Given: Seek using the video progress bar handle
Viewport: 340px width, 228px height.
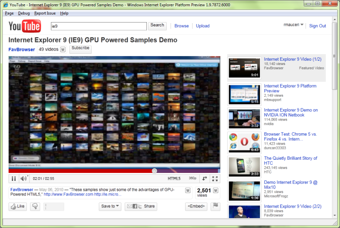Looking at the screenshot, I should tap(154, 171).
